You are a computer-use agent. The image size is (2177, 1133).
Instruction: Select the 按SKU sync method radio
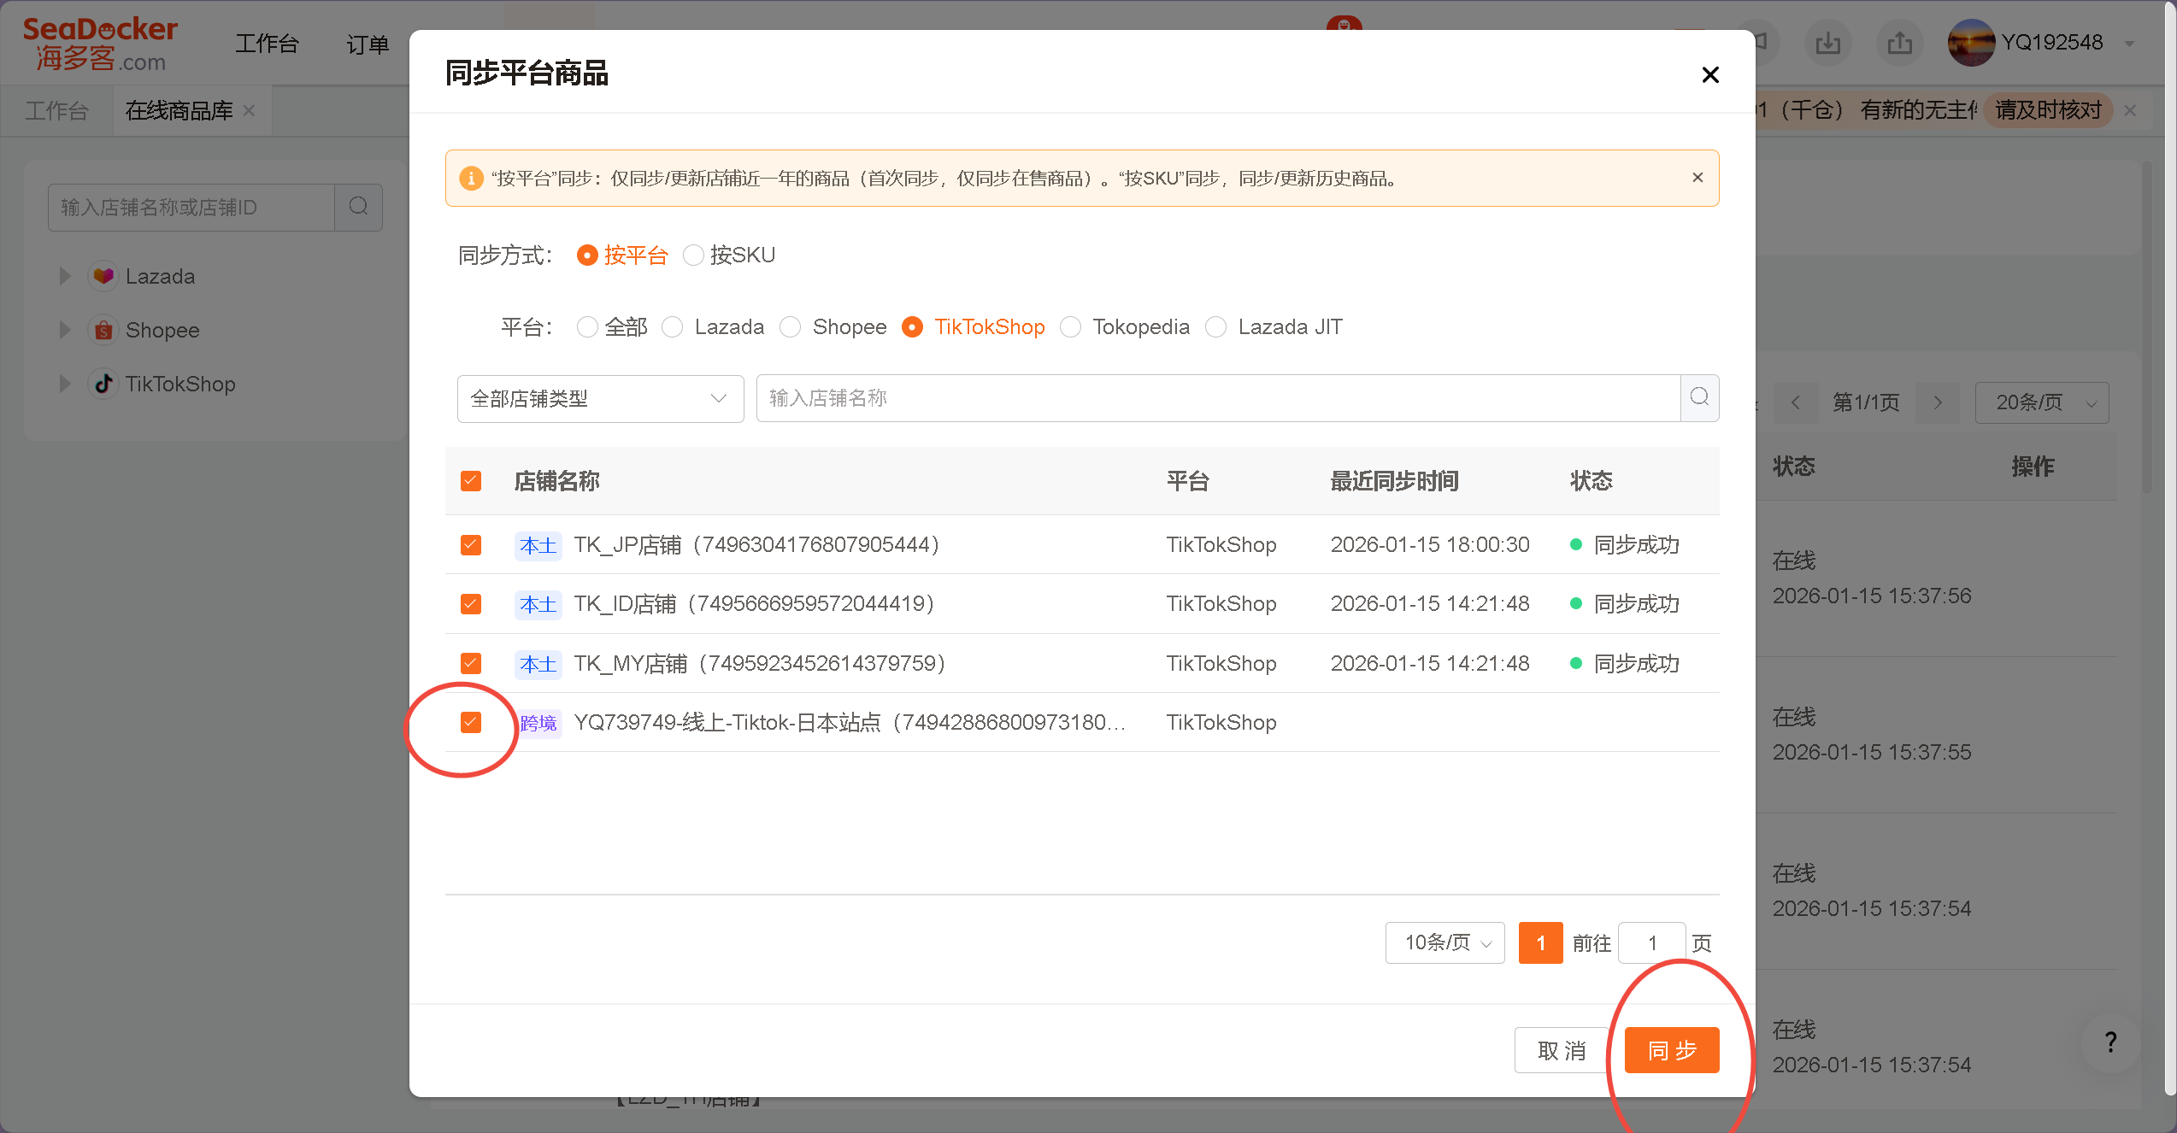click(693, 255)
